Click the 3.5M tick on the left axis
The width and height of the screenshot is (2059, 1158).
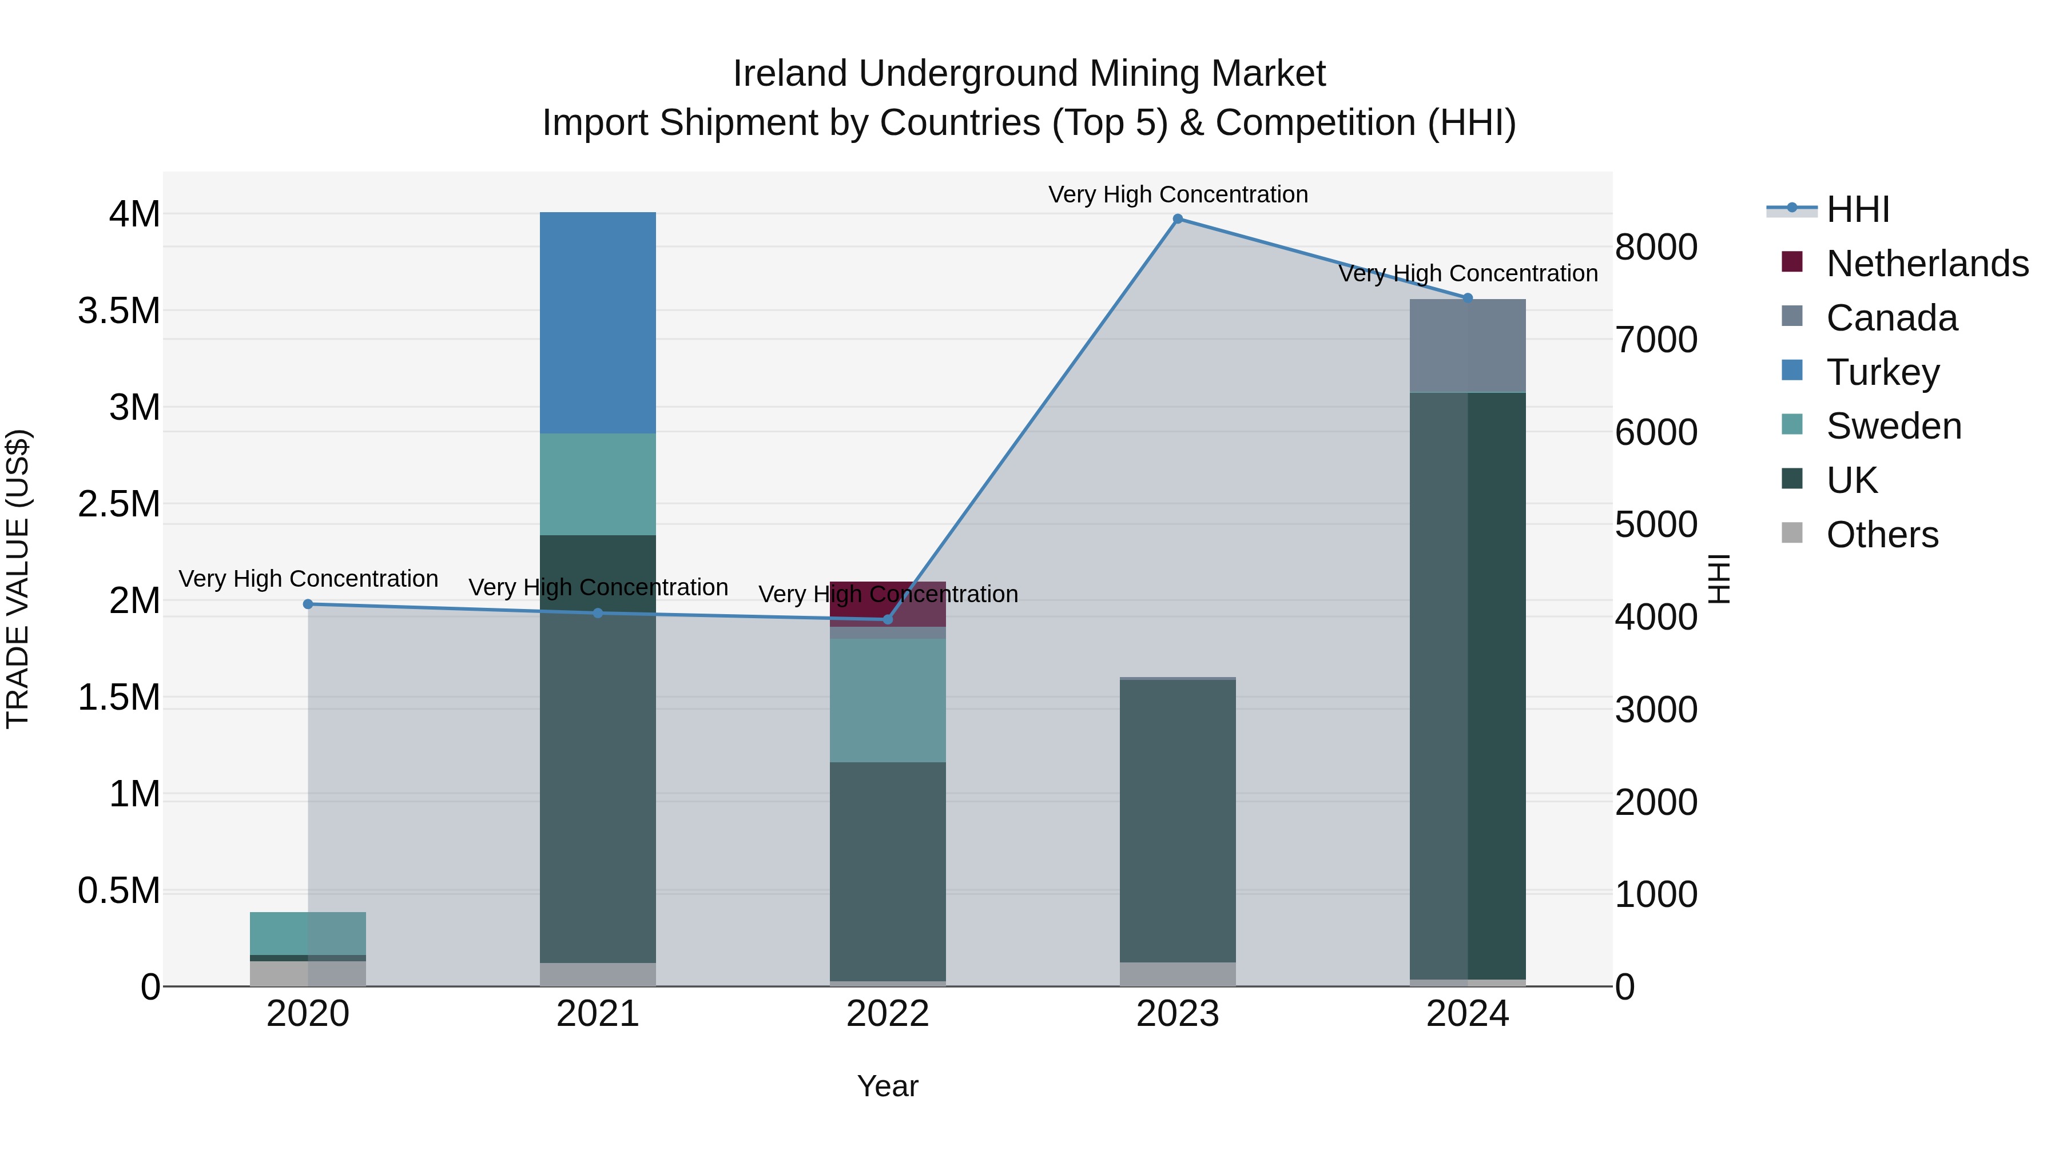[119, 311]
